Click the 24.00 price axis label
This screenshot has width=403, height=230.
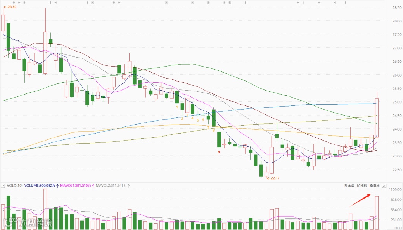[397, 129]
